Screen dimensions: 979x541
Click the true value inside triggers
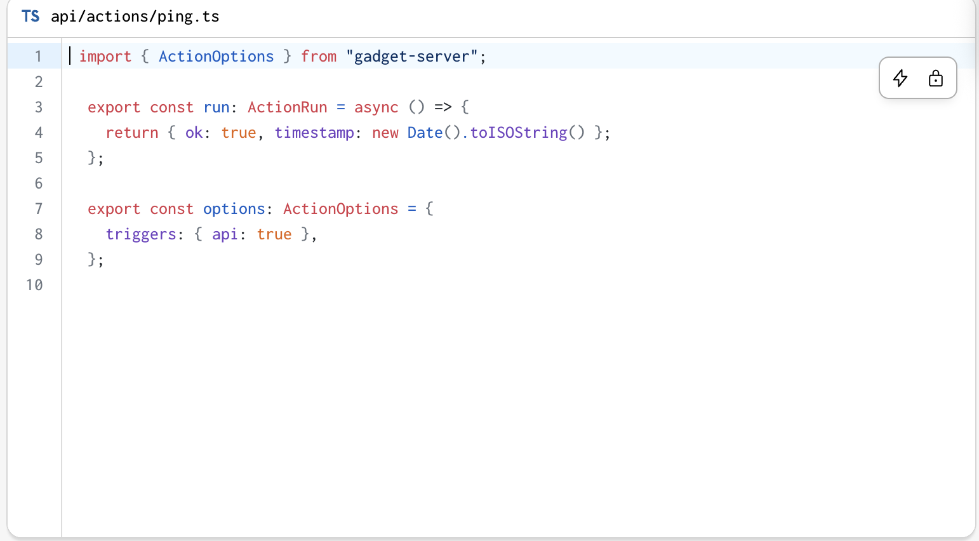(274, 234)
